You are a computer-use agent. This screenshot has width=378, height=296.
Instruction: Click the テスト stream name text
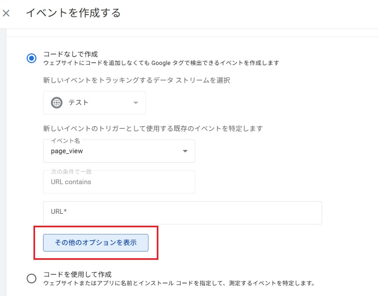78,103
